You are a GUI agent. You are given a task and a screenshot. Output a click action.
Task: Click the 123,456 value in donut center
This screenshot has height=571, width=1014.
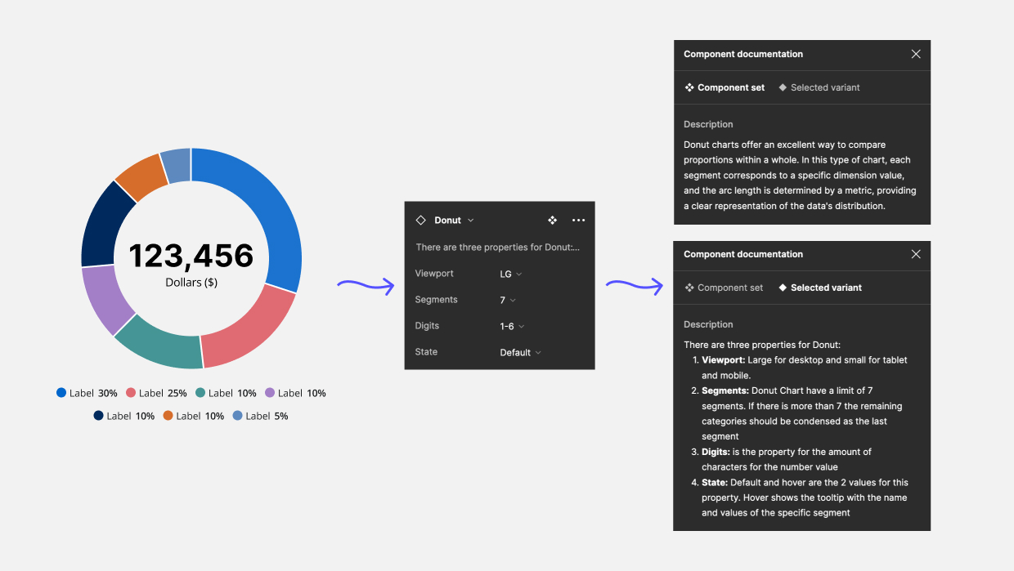point(191,257)
